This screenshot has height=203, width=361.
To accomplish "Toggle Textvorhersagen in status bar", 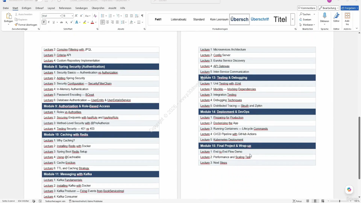I will coord(55,201).
